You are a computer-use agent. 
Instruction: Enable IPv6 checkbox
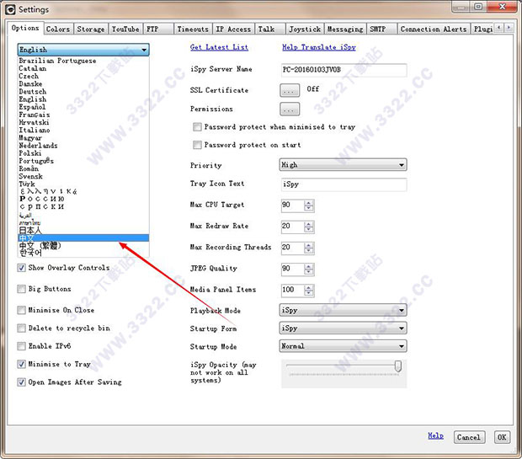click(x=22, y=346)
